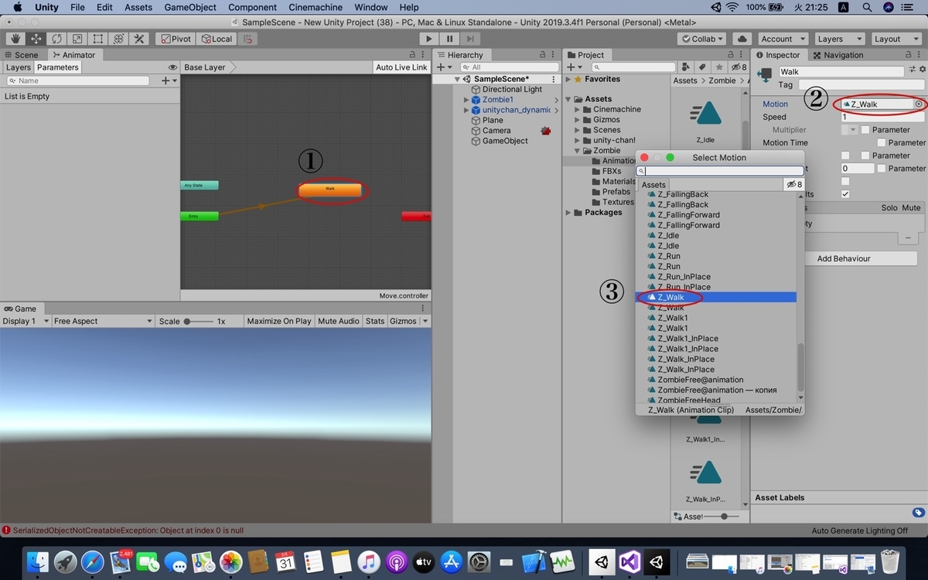
Task: Lock the Inspector panel with padlock icon
Action: pyautogui.click(x=909, y=55)
